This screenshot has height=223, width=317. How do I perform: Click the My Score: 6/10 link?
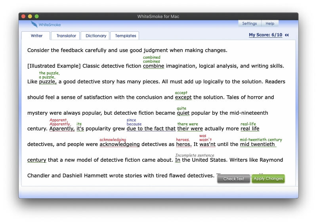pos(265,35)
